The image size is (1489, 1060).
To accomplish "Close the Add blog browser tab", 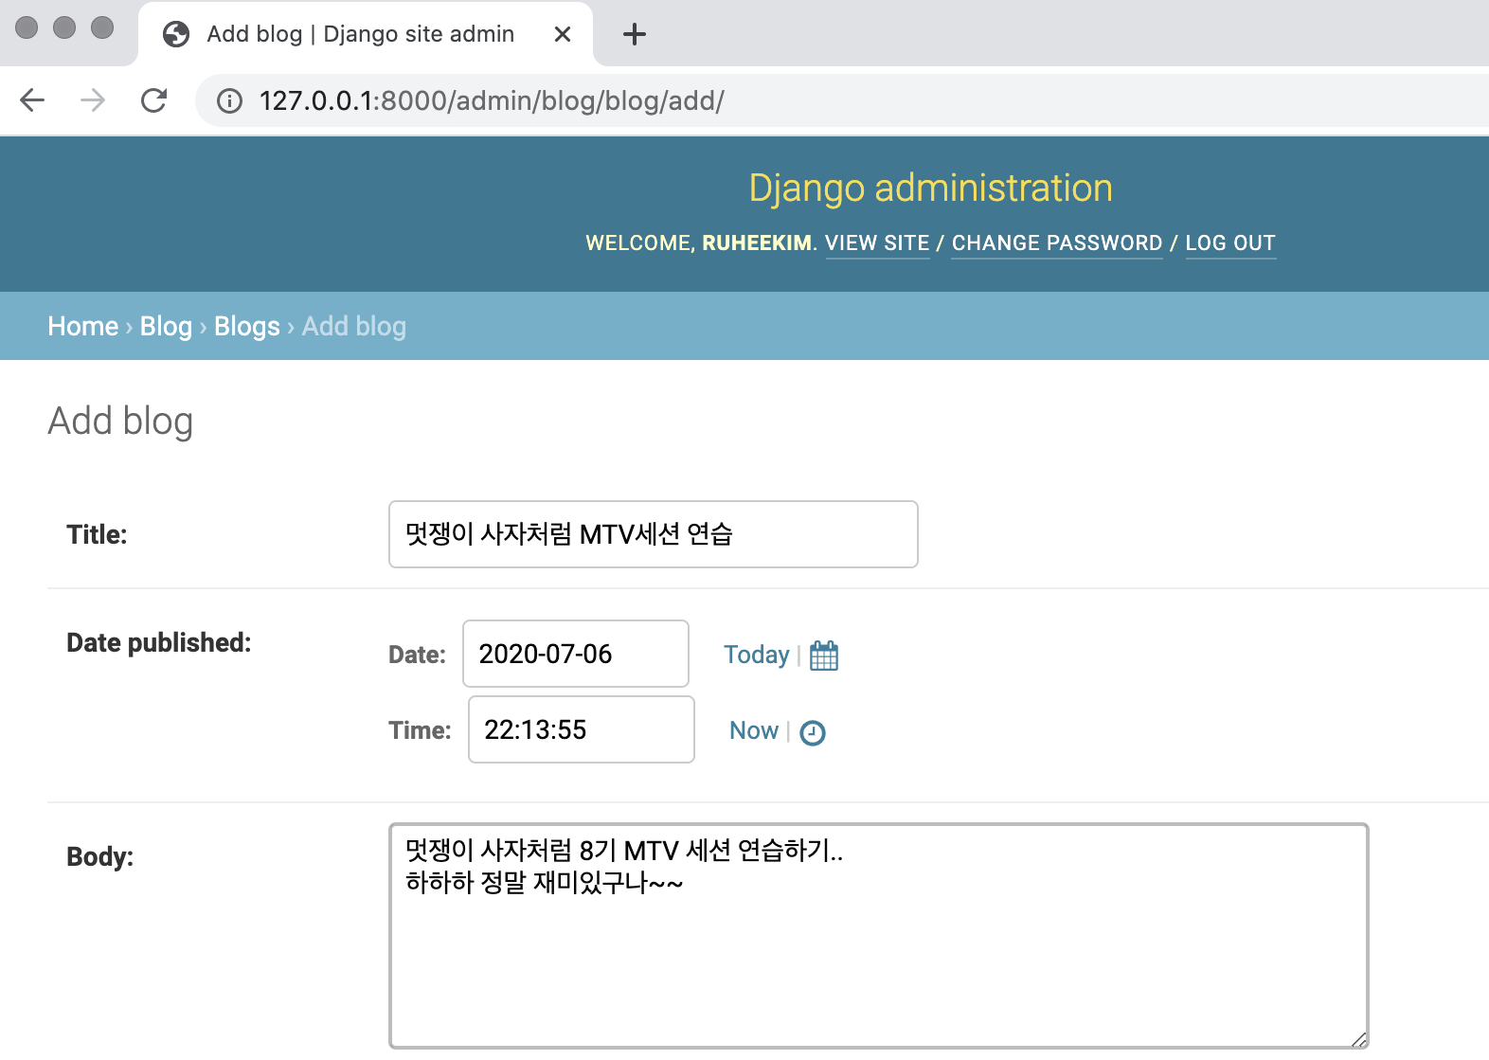I will 563,35.
